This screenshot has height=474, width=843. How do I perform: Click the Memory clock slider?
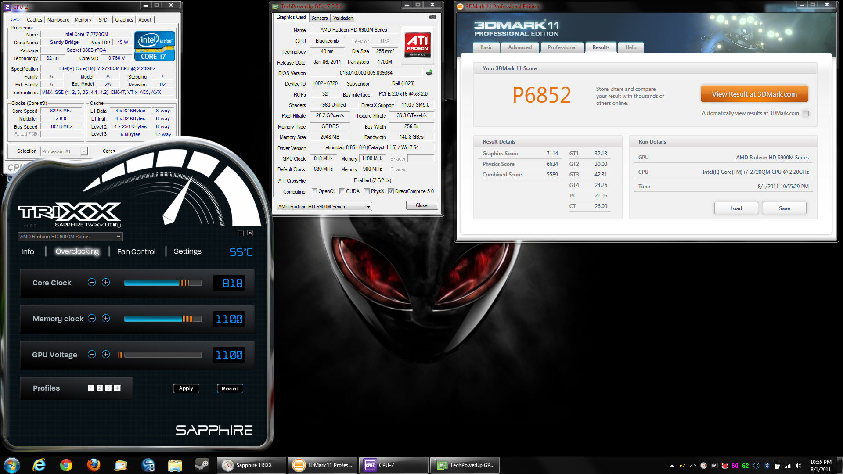point(163,319)
